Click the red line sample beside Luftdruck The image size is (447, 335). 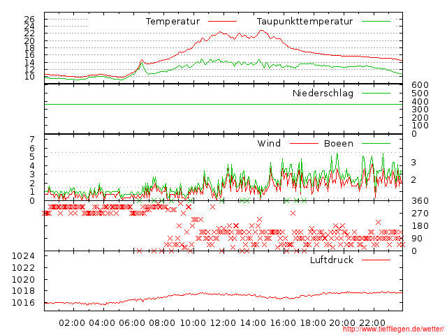click(376, 260)
